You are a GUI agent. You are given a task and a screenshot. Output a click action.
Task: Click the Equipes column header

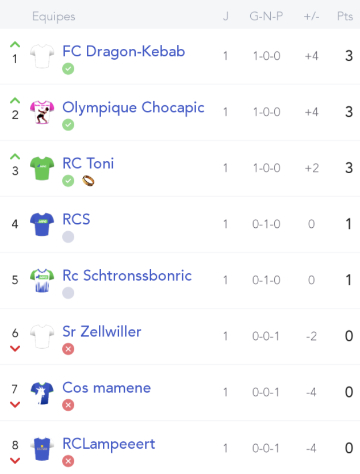pos(53,17)
